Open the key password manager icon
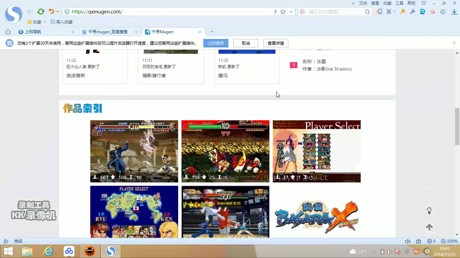The width and height of the screenshot is (460, 258). 402,12
